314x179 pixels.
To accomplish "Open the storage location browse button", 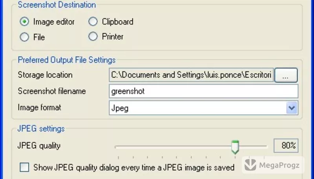I will [x=286, y=75].
